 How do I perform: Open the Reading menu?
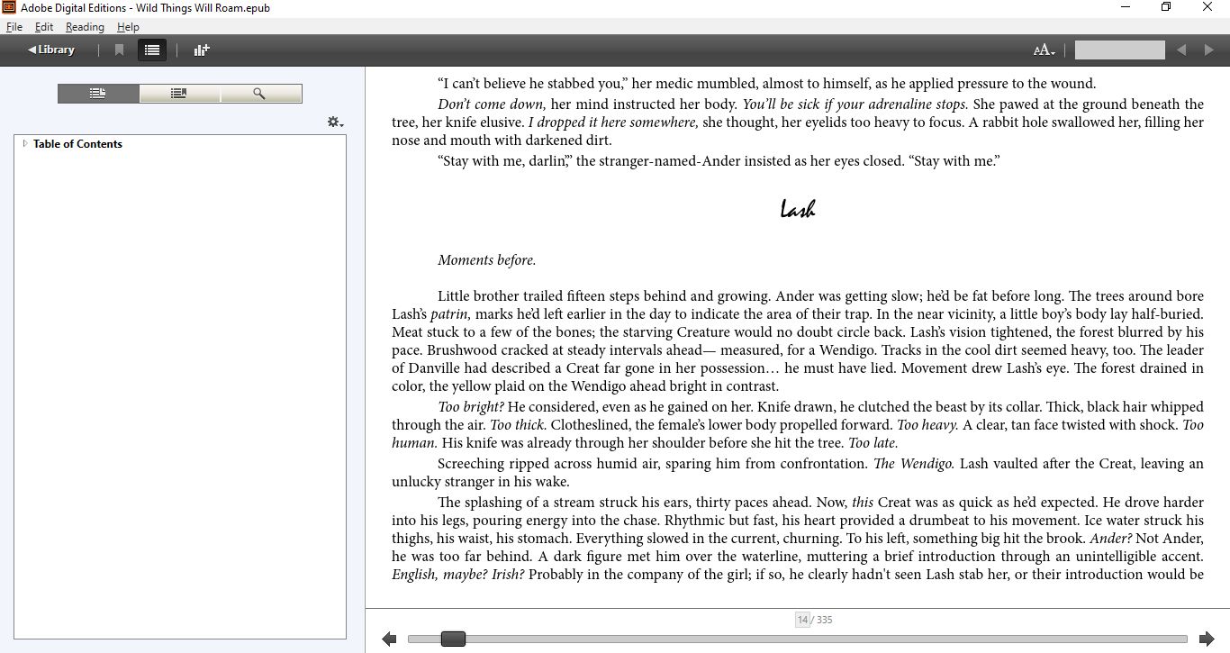(85, 27)
